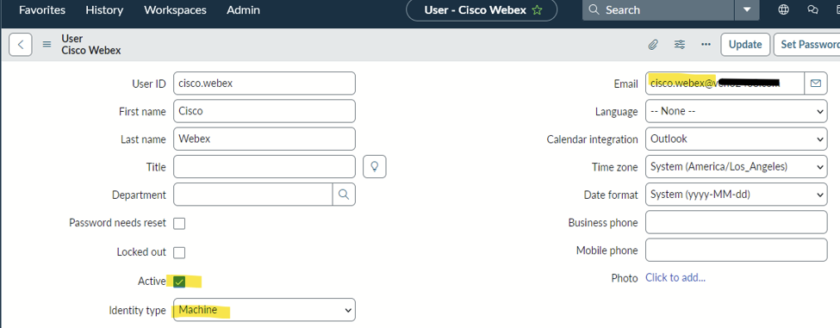840x328 pixels.
Task: Click the Update button
Action: [x=745, y=45]
